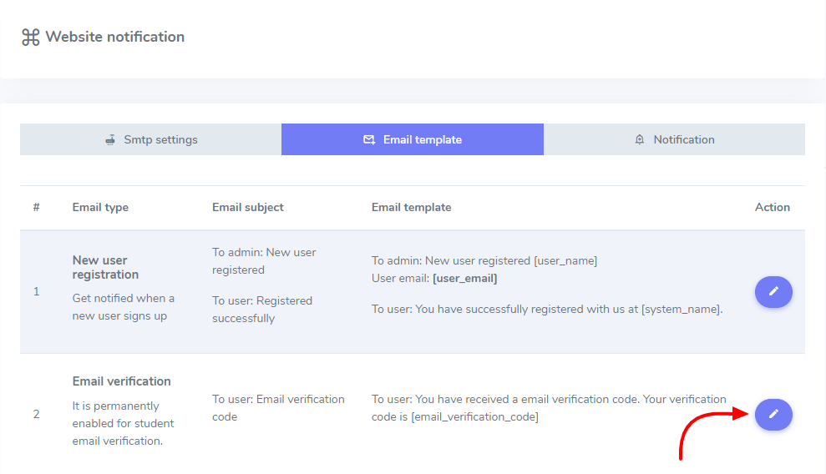Switch to the Email template tab
Image resolution: width=826 pixels, height=474 pixels.
pyautogui.click(x=413, y=139)
